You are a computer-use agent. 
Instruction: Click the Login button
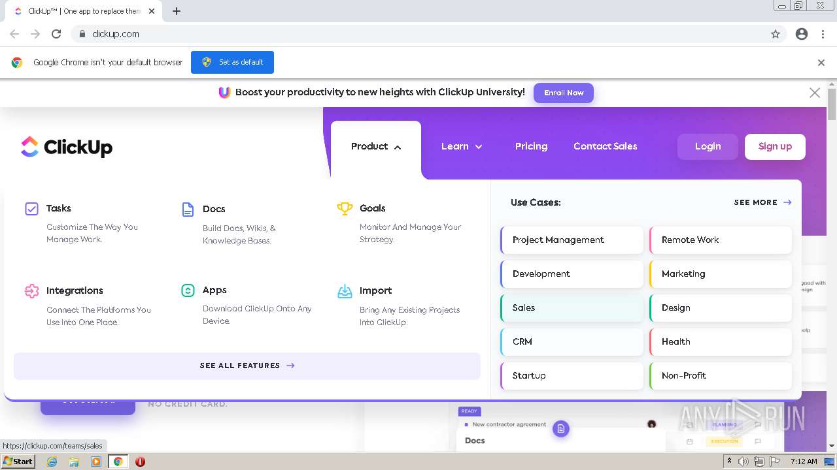point(708,147)
